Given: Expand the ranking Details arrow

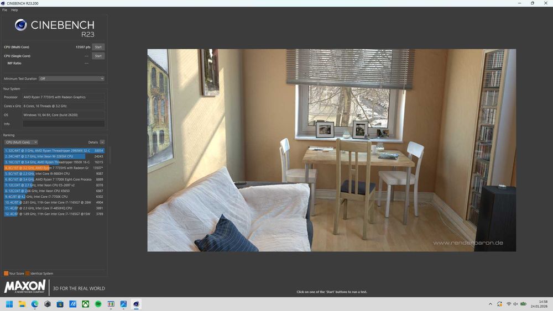Looking at the screenshot, I should click(x=102, y=143).
